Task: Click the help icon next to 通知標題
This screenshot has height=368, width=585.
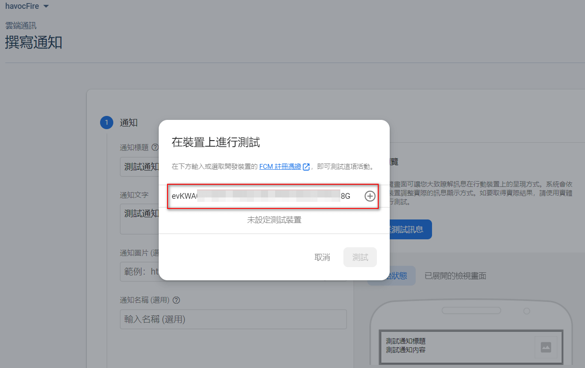Action: tap(155, 148)
